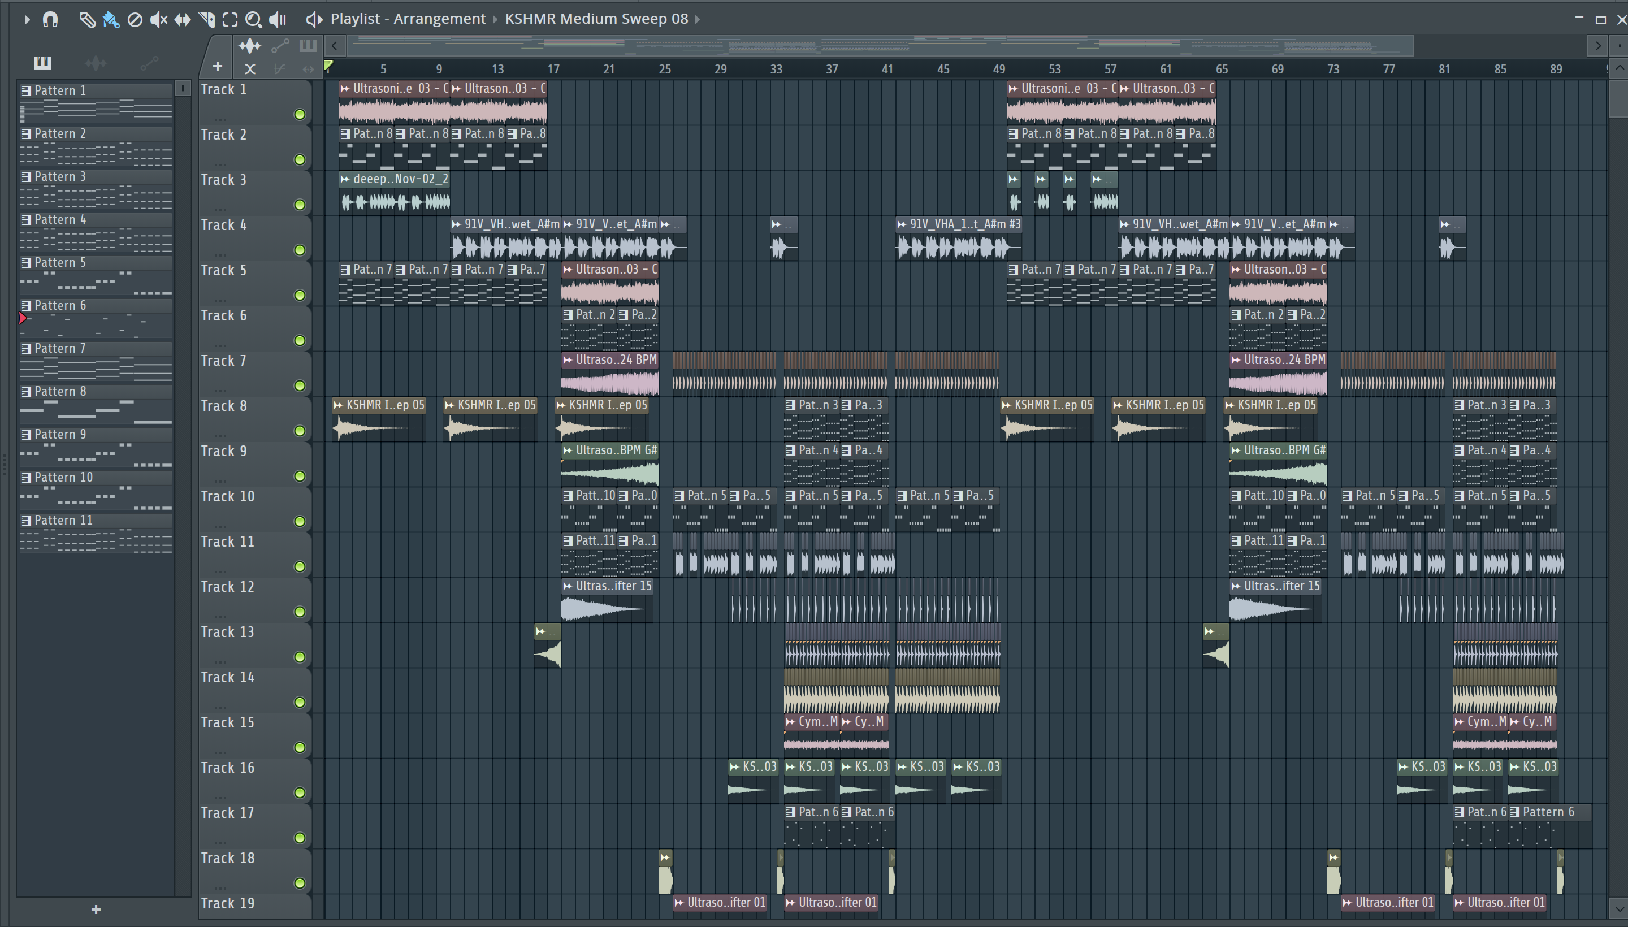Click the vertical scrollbar's up arrow

[x=1619, y=68]
